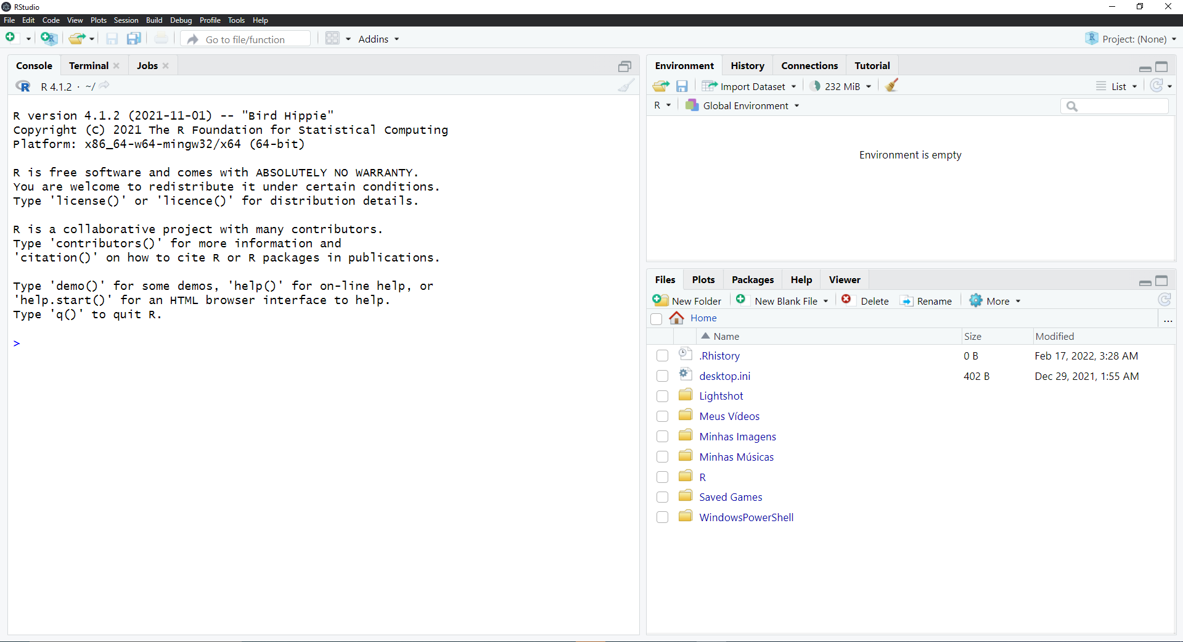Image resolution: width=1183 pixels, height=642 pixels.
Task: Create a New Folder in Files pane
Action: click(687, 300)
